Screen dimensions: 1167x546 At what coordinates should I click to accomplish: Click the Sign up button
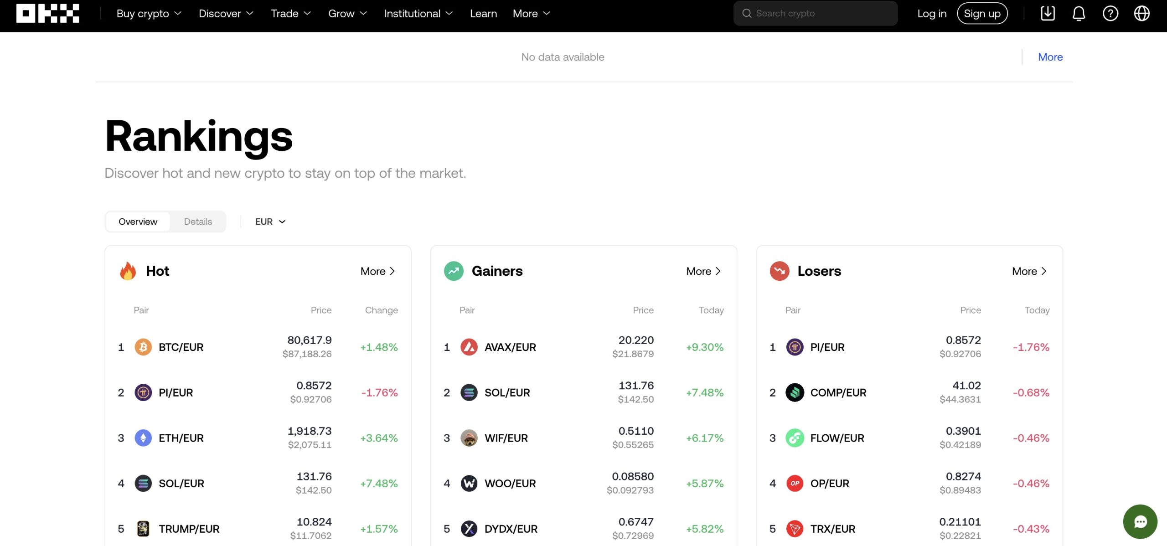(982, 13)
